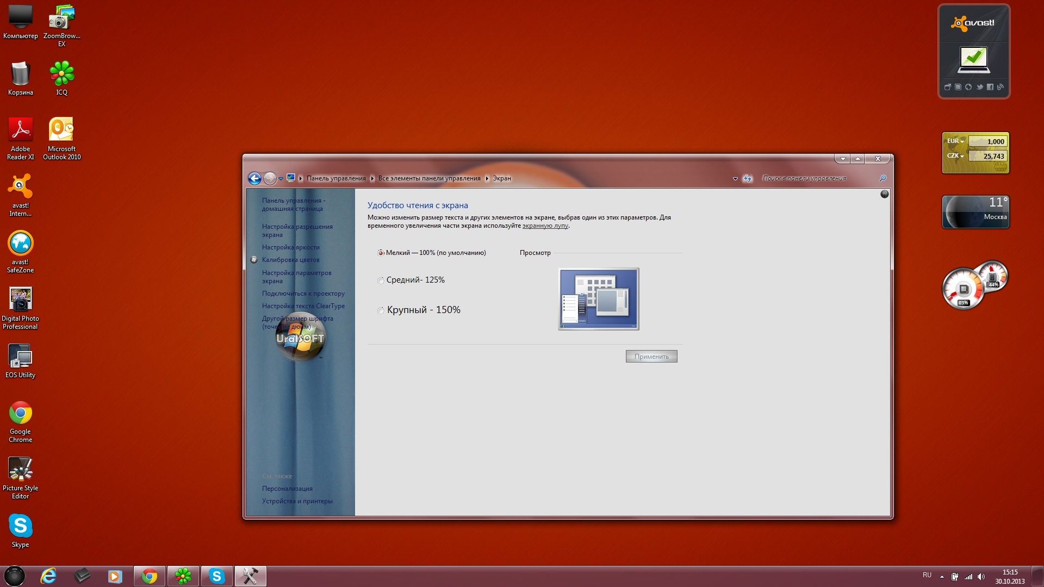Select the Мелкий 100% radio button
1044x587 pixels.
click(x=381, y=253)
